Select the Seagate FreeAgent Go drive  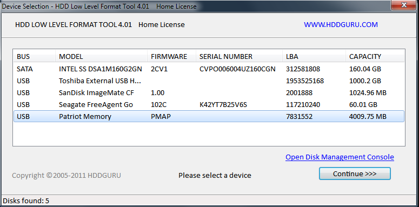(x=209, y=104)
